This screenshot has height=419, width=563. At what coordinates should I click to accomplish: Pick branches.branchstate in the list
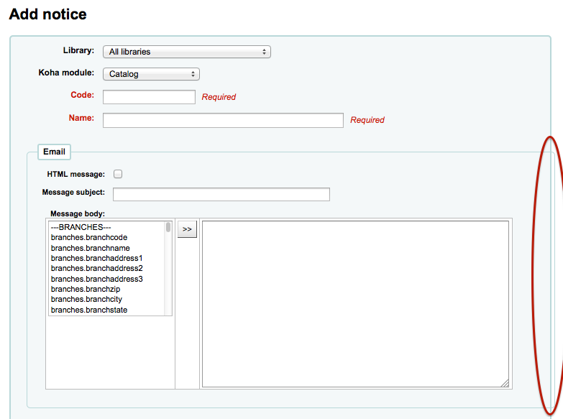point(89,310)
